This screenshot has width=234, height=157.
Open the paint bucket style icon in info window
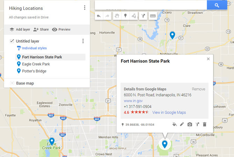(174, 124)
